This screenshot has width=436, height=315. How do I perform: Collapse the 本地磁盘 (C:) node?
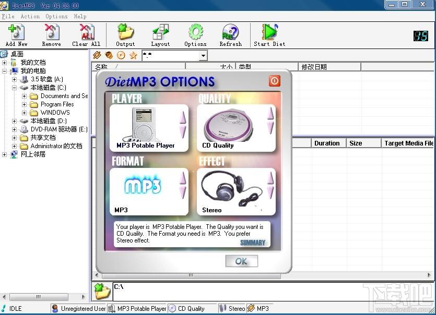click(x=15, y=88)
